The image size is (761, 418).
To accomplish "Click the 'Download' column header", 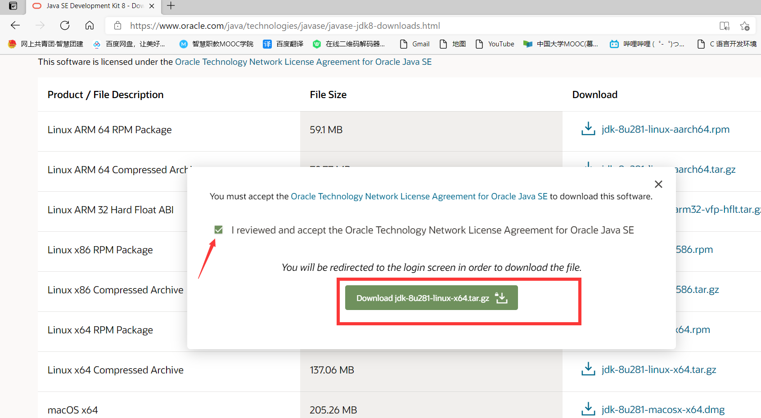I will pos(595,94).
